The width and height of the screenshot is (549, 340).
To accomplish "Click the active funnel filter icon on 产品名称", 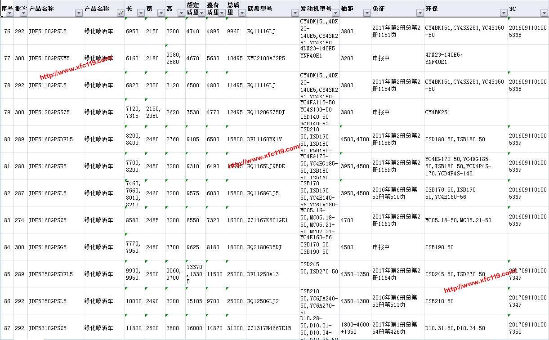I will tap(121, 13).
